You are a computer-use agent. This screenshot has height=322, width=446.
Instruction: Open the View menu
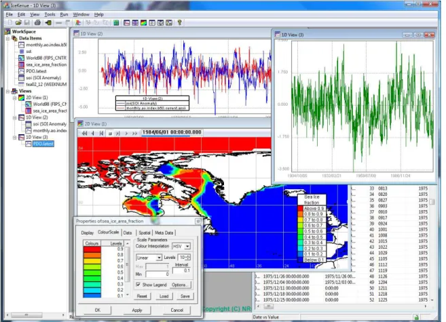[x=35, y=14]
